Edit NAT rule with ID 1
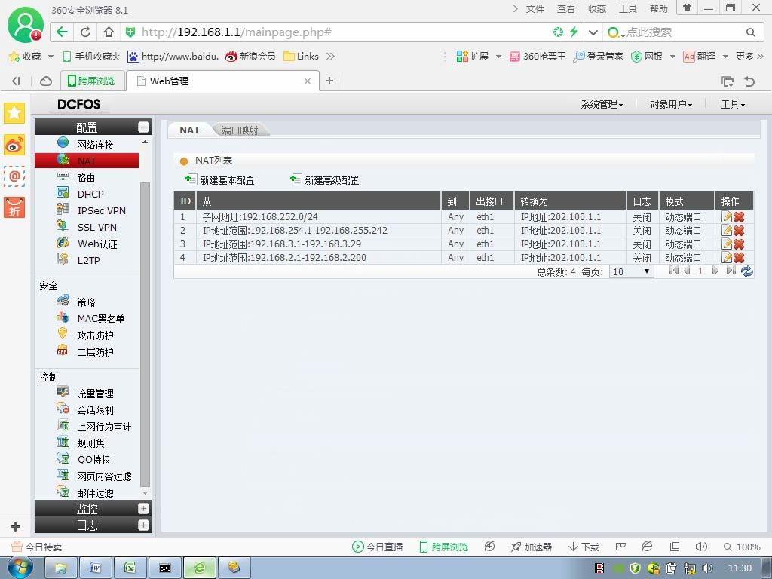 coord(727,216)
